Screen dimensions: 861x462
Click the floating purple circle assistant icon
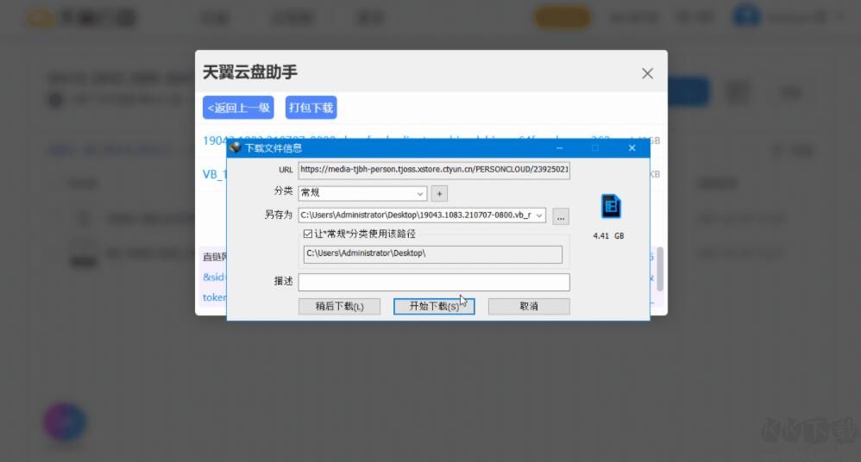(66, 422)
